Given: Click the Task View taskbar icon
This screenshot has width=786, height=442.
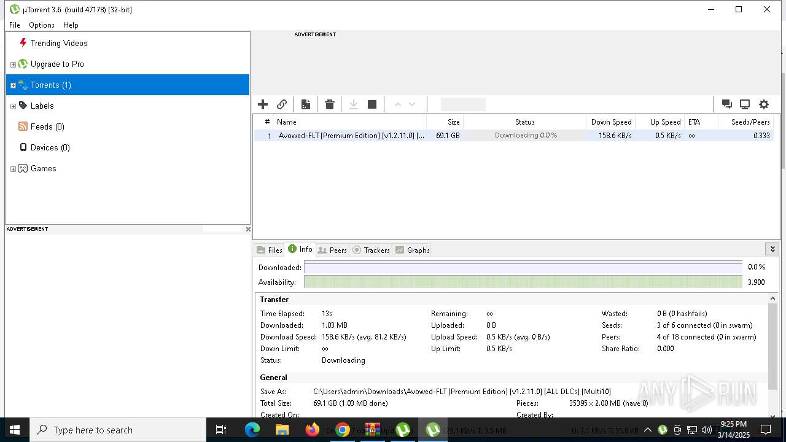Looking at the screenshot, I should 221,430.
